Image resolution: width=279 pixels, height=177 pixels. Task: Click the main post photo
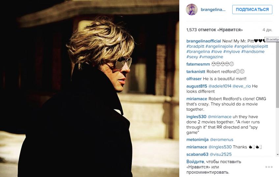[90, 89]
